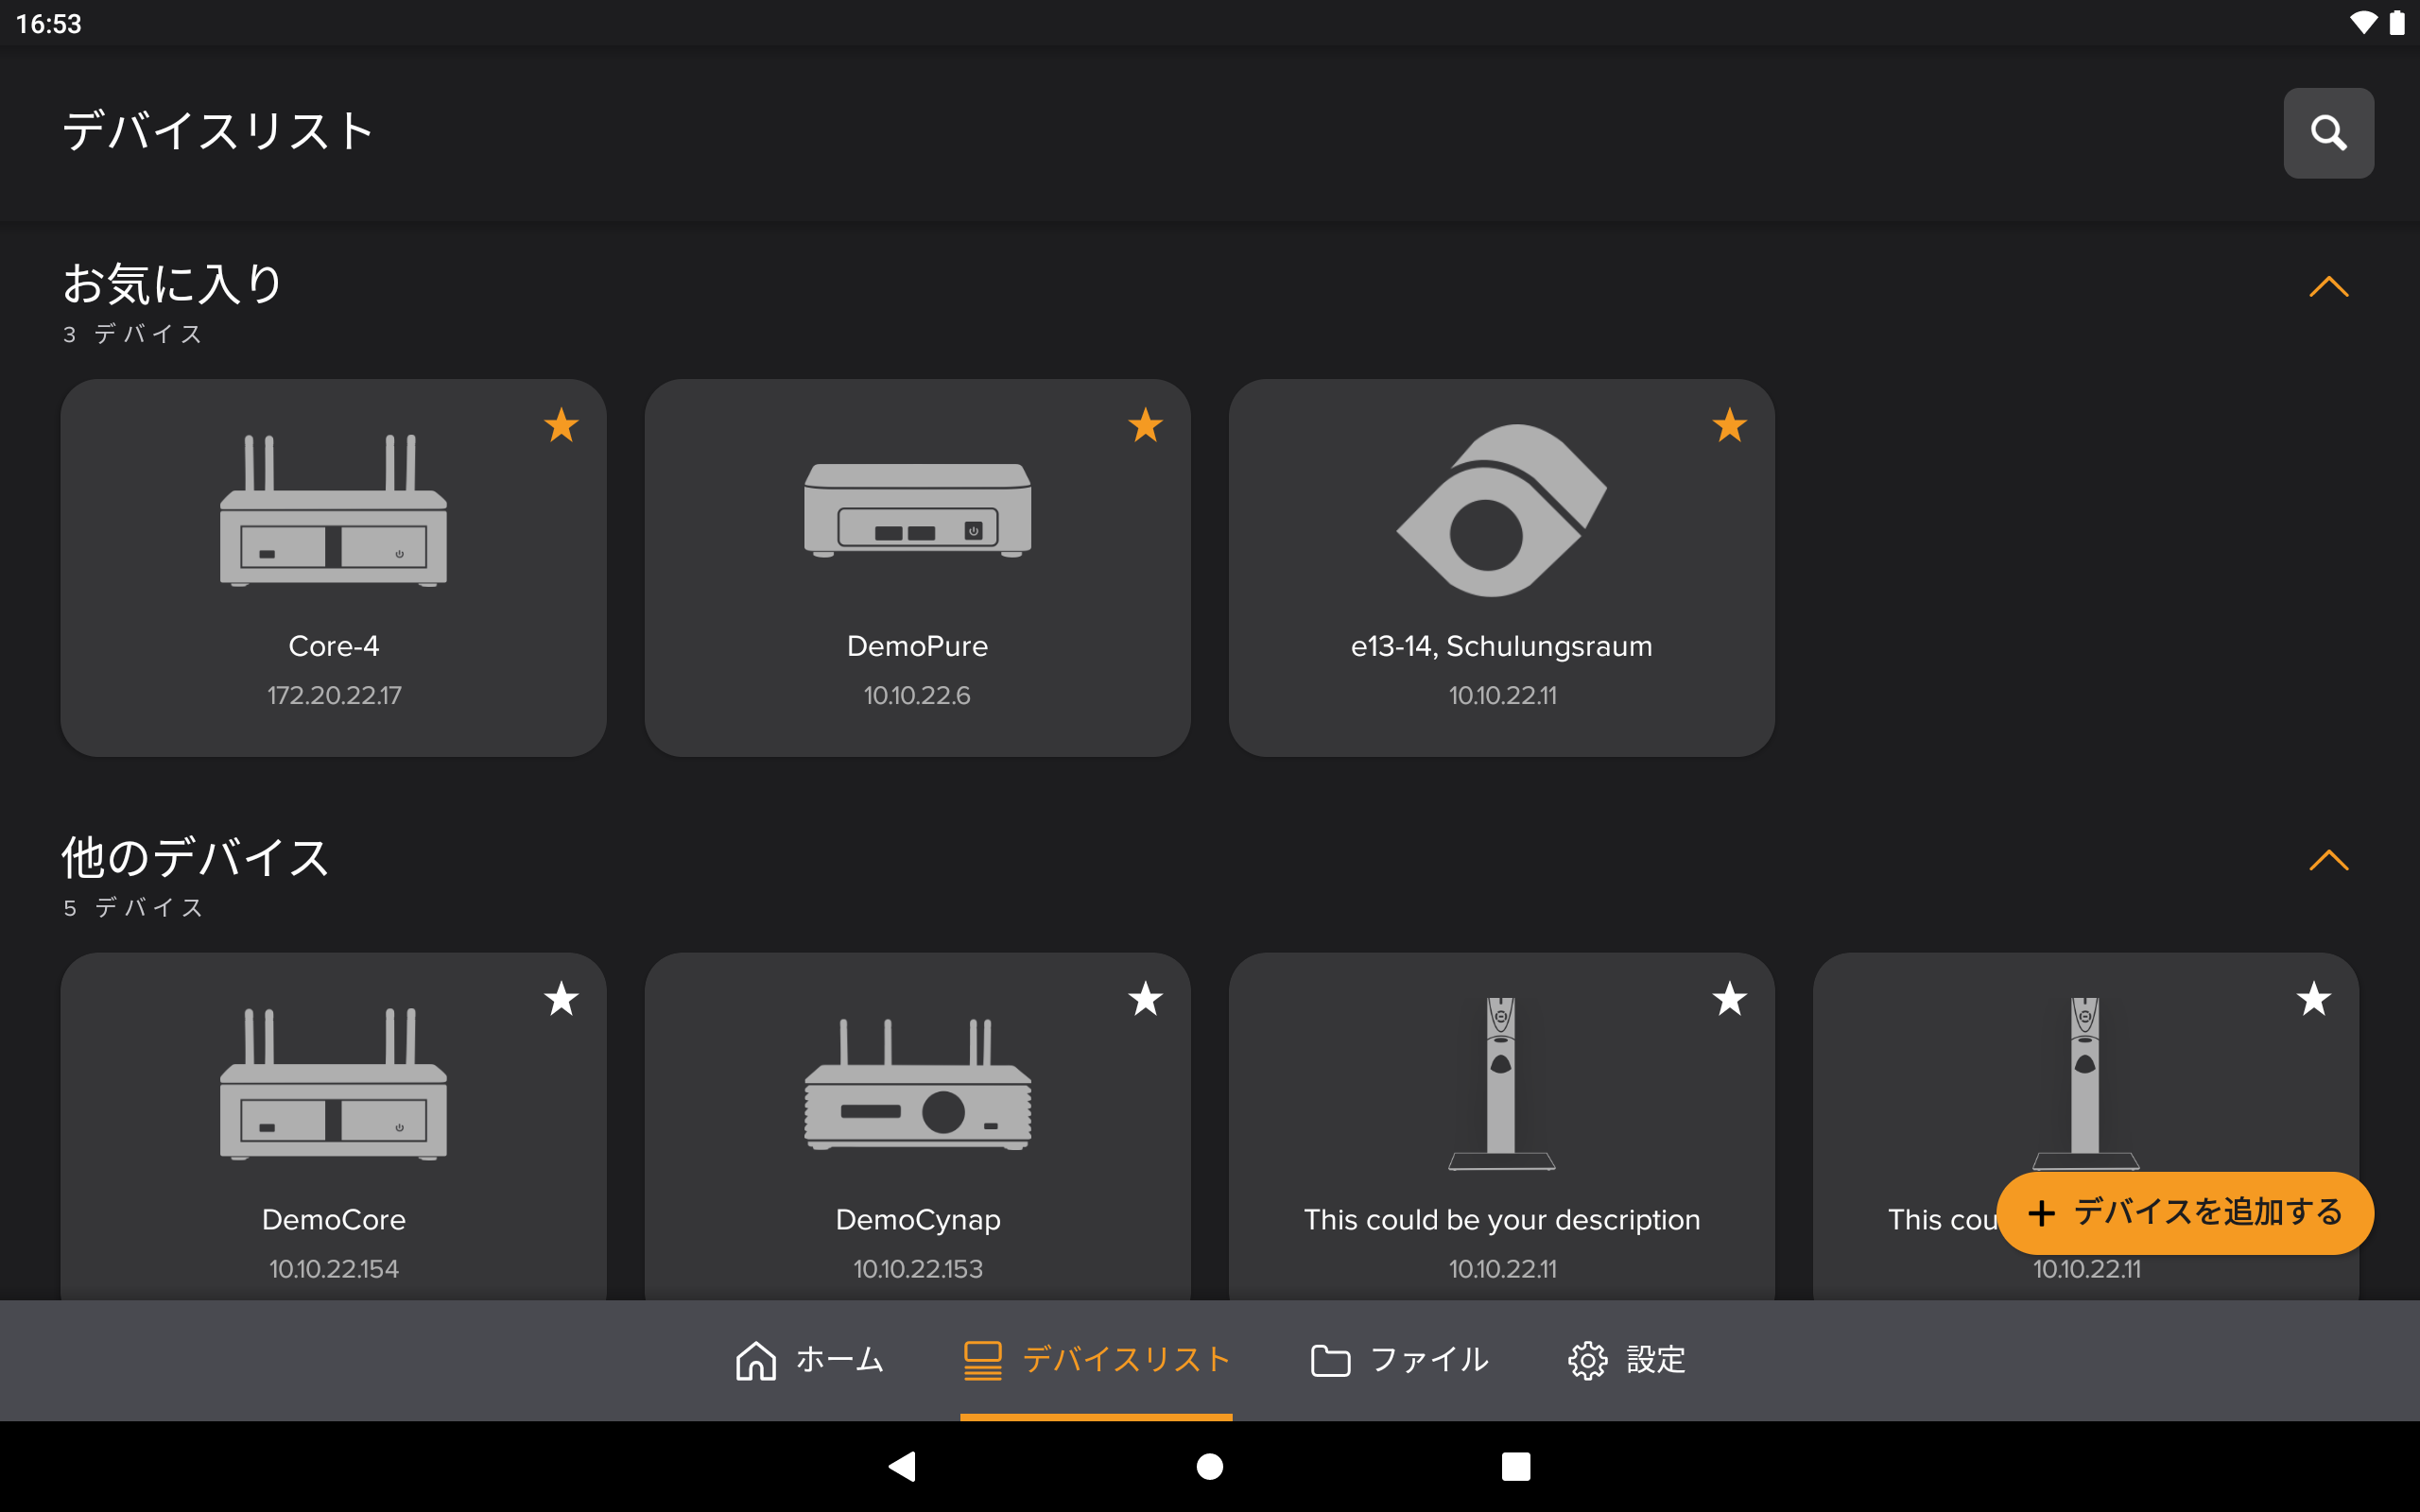This screenshot has width=2420, height=1512.
Task: Tap the Android back triangle button
Action: [x=902, y=1466]
